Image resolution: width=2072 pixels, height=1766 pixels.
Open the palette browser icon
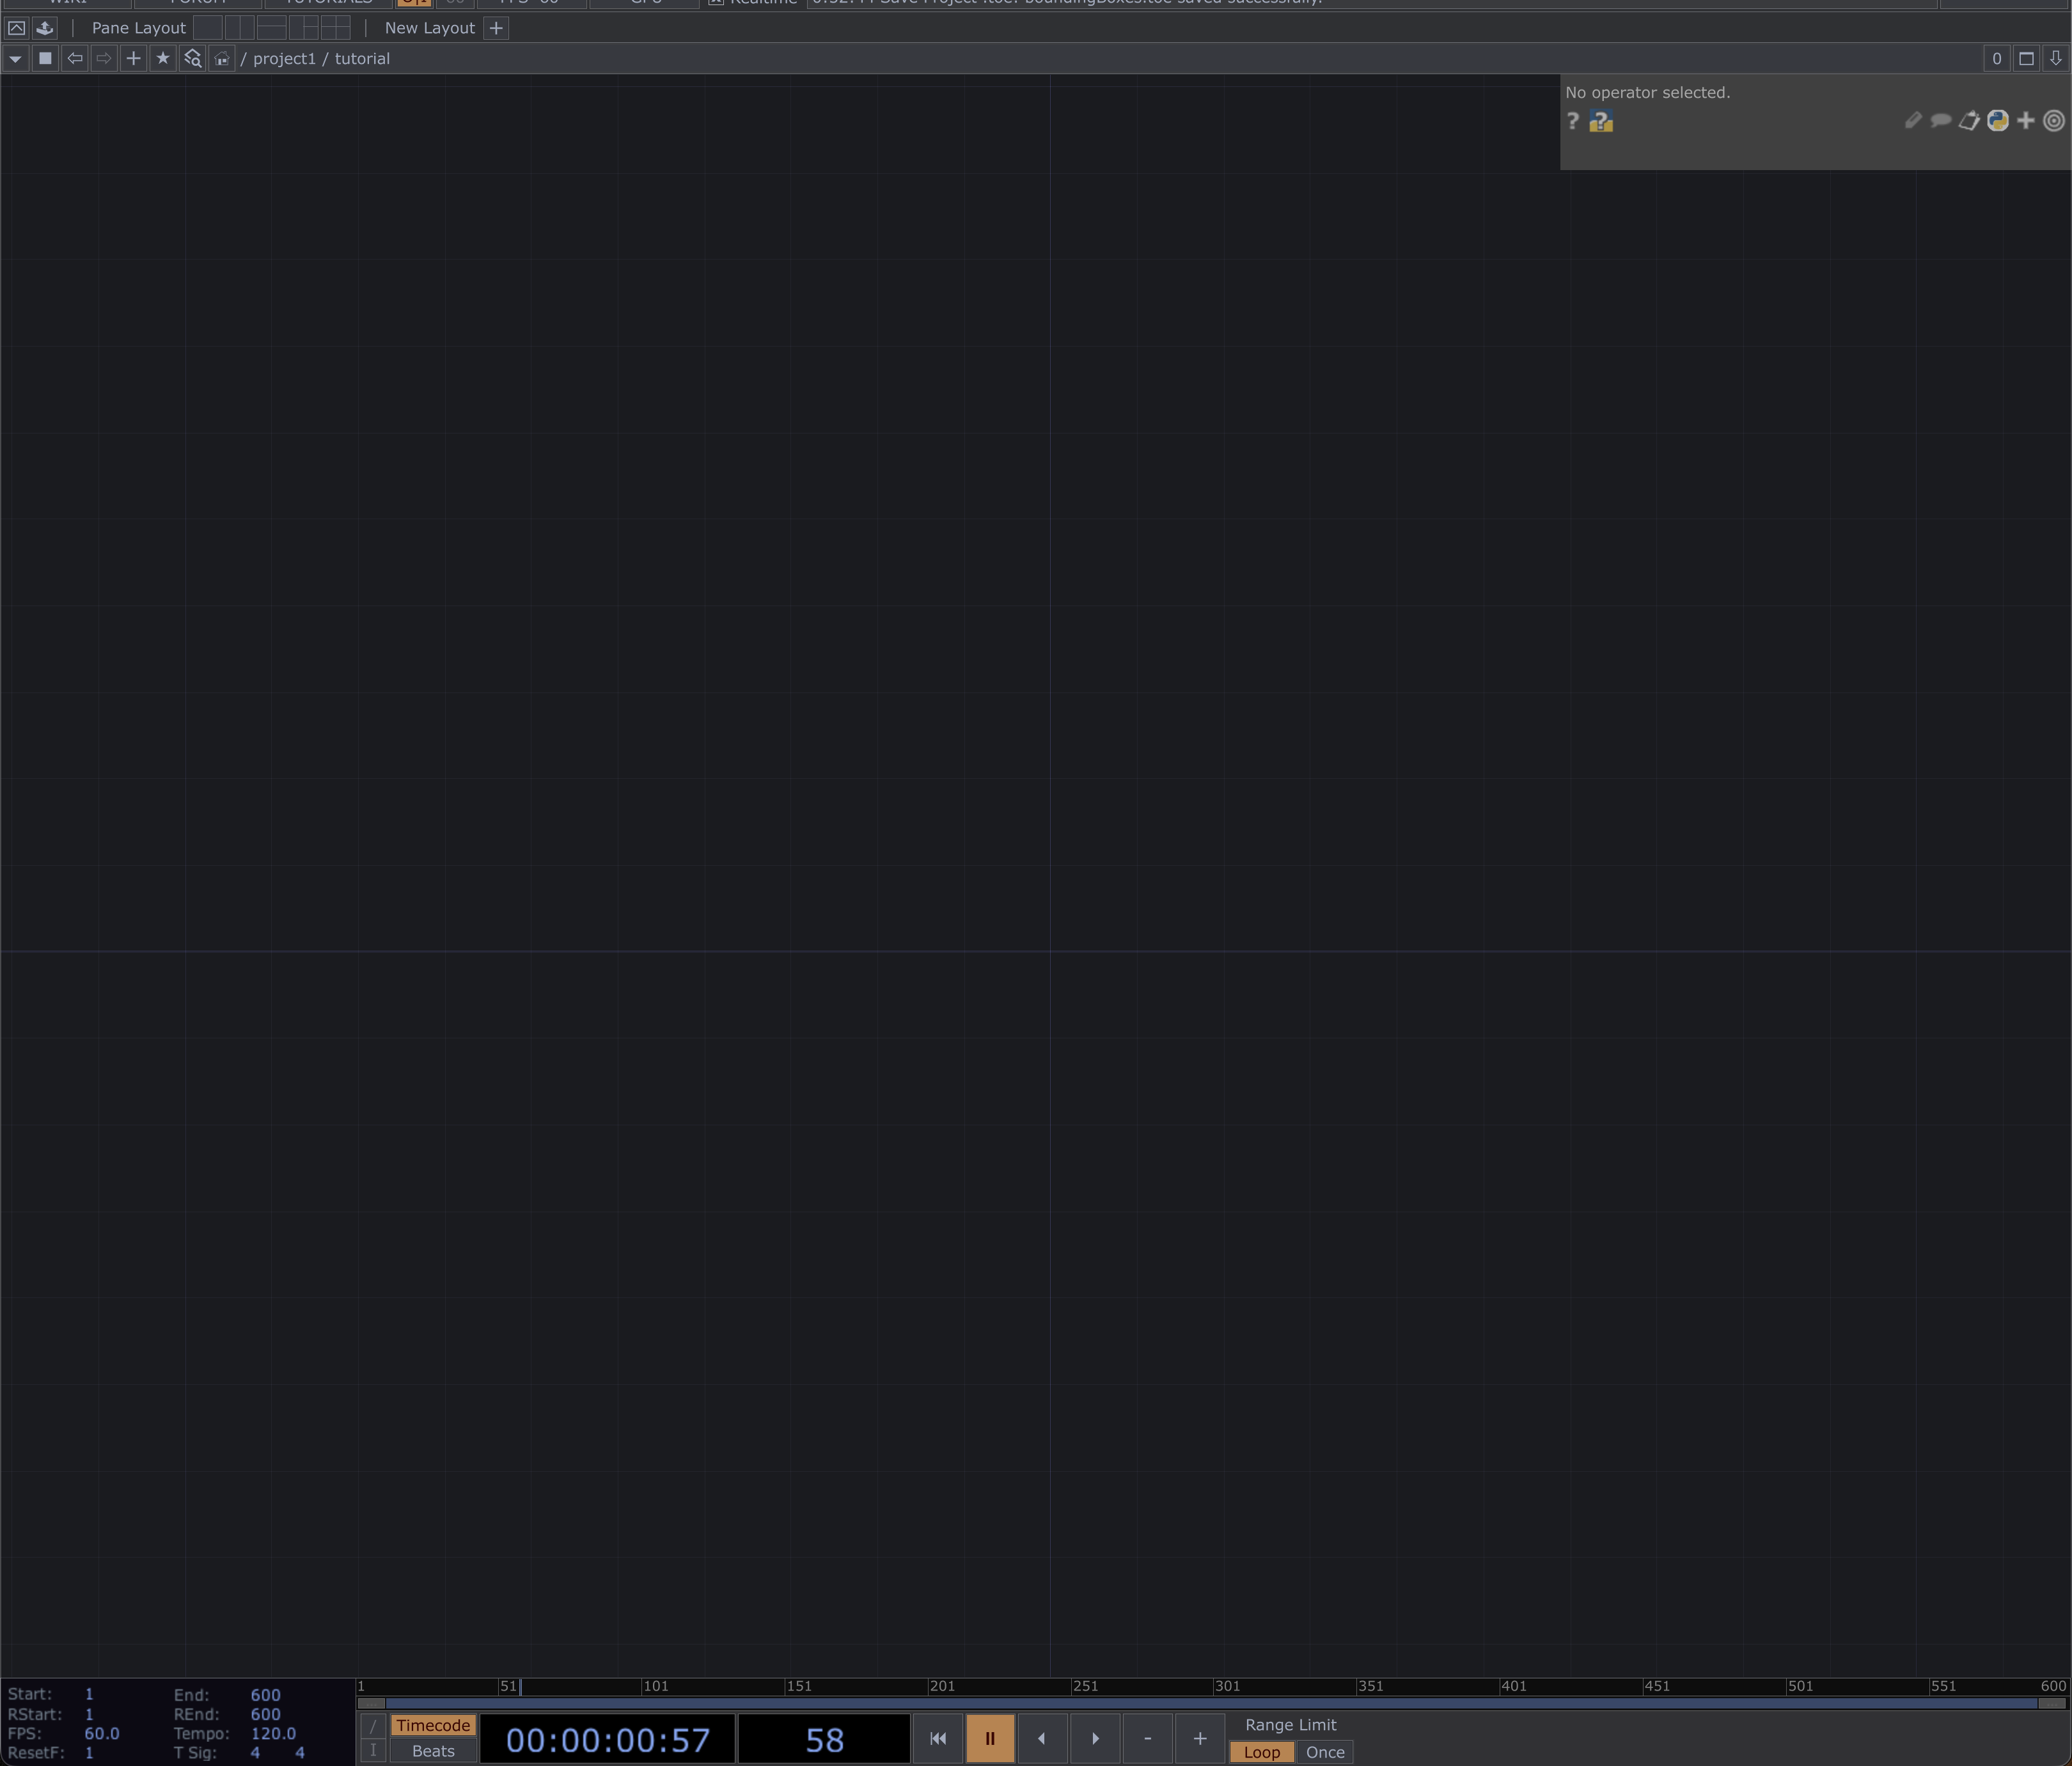44,28
